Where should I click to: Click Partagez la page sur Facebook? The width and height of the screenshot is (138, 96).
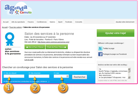coord(115,54)
